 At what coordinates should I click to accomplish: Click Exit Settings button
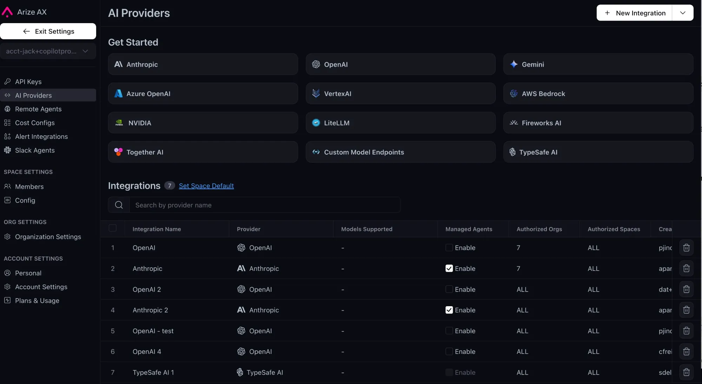tap(48, 31)
